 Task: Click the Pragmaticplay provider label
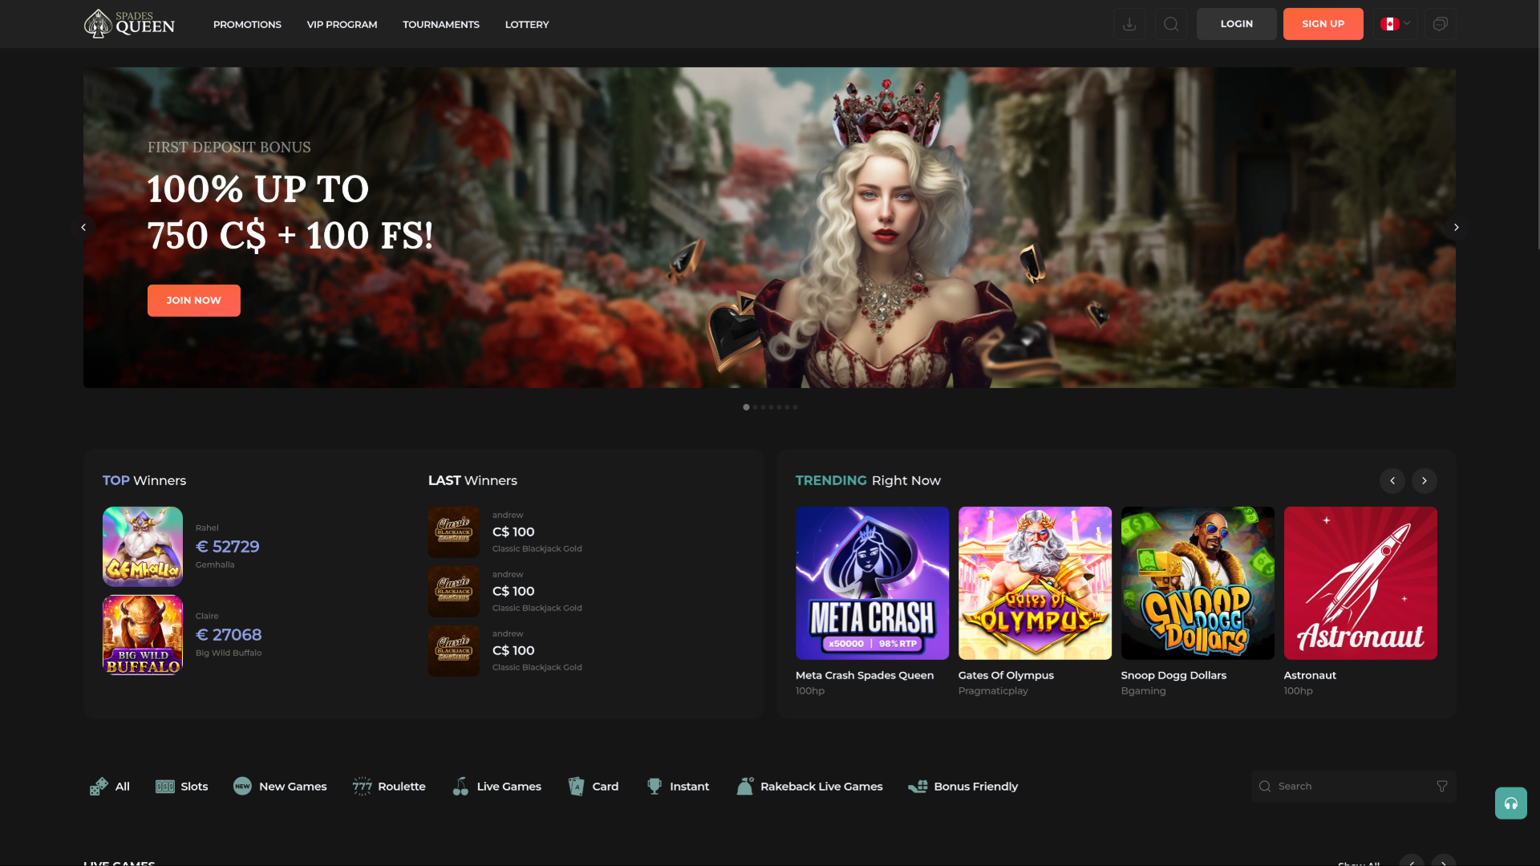[993, 691]
